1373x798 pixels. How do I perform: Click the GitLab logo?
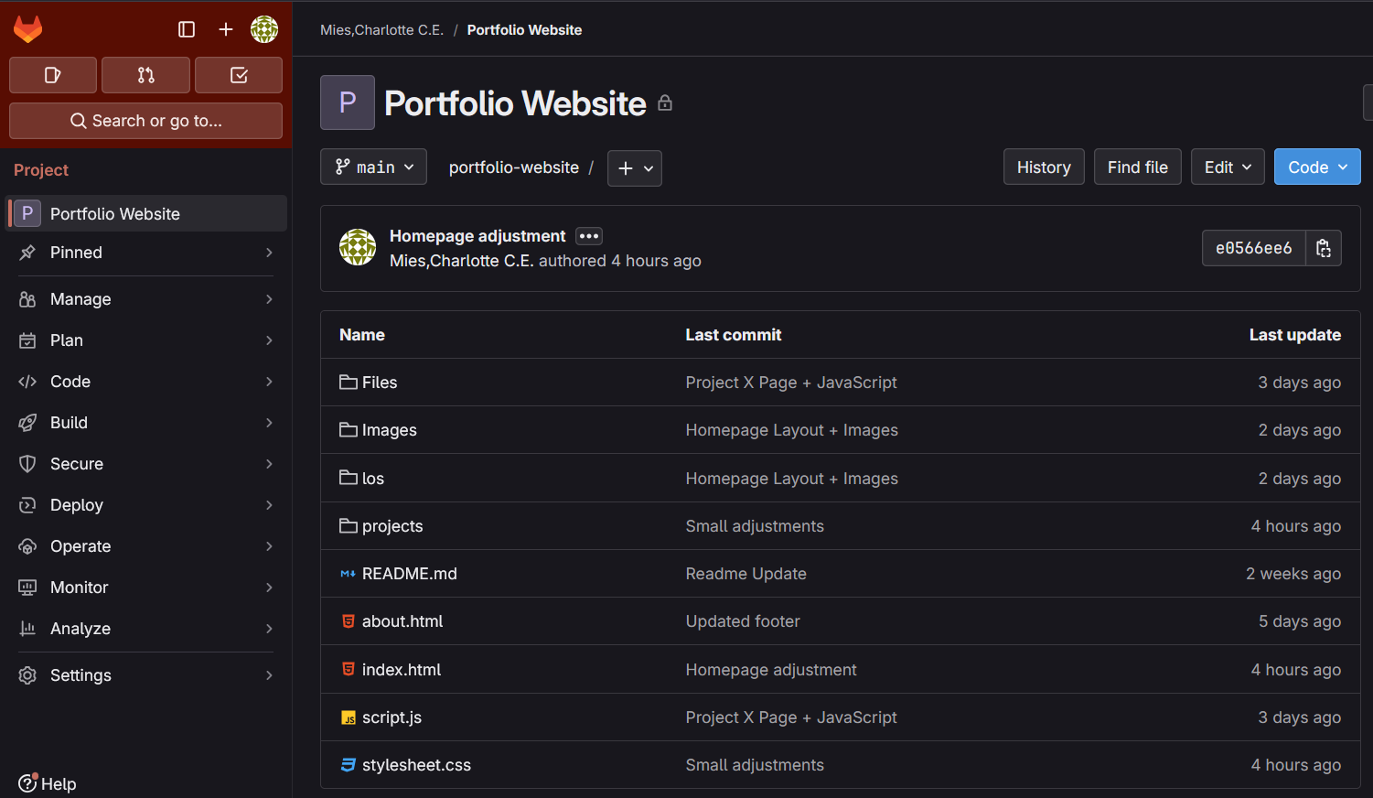click(x=27, y=28)
